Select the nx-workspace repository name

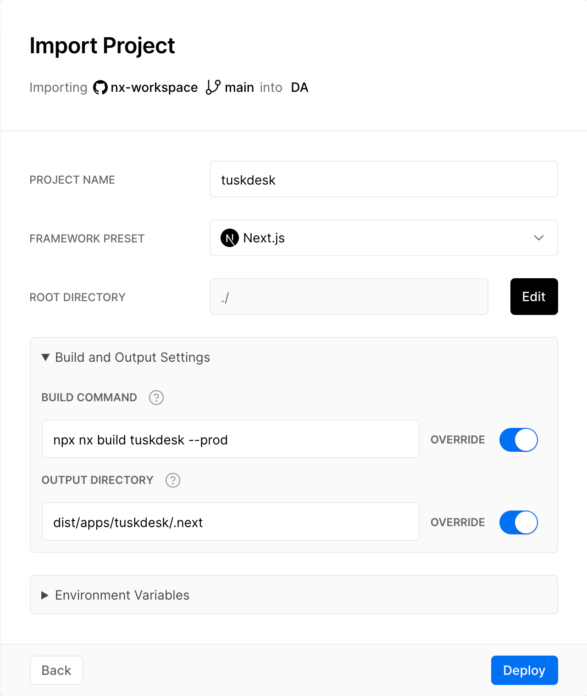coord(154,87)
